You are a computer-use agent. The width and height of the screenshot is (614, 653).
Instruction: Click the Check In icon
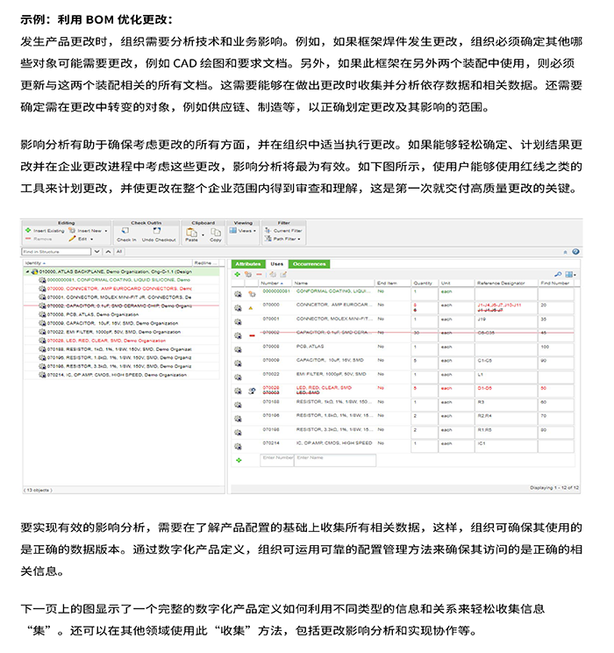point(126,232)
